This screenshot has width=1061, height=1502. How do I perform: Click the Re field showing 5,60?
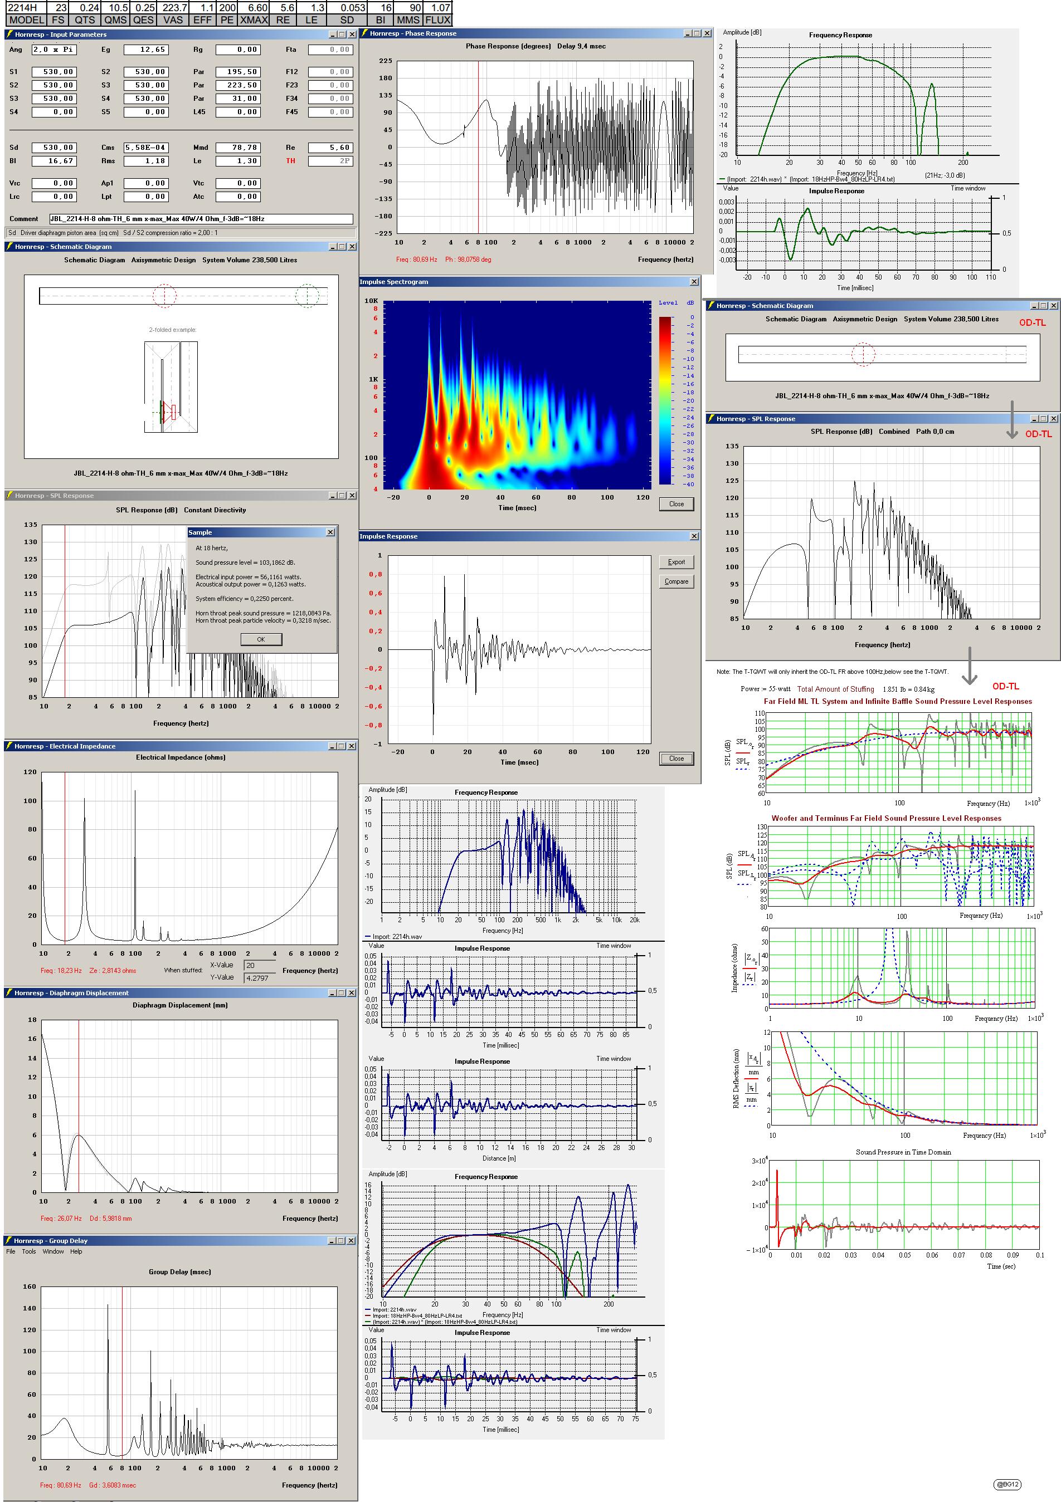click(330, 148)
